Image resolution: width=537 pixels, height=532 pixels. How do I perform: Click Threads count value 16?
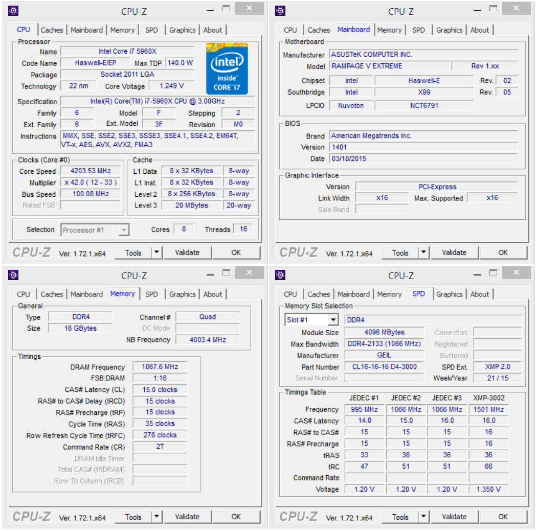point(243,229)
